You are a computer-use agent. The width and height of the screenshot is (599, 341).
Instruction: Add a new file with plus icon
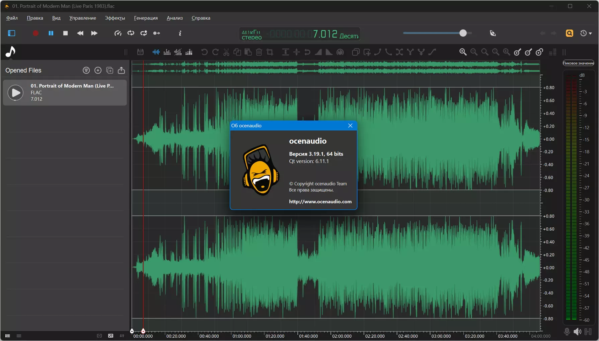98,70
